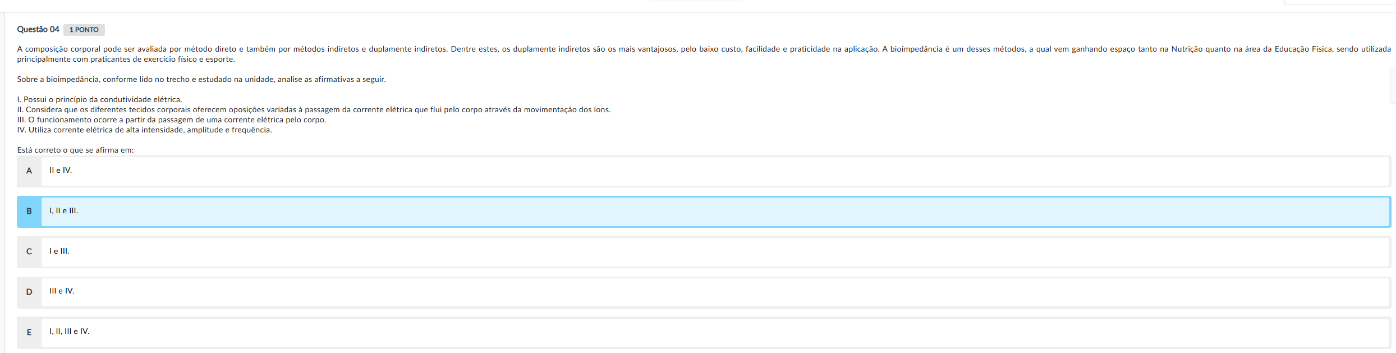Click the '1 PONTO' badge

pos(84,30)
